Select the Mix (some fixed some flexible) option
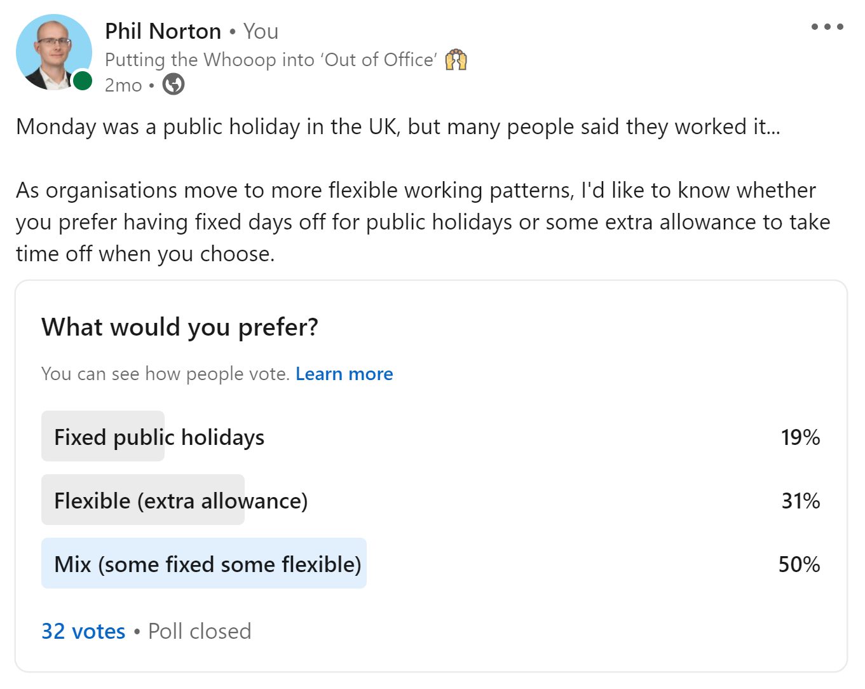The height and width of the screenshot is (689, 865). click(x=207, y=564)
